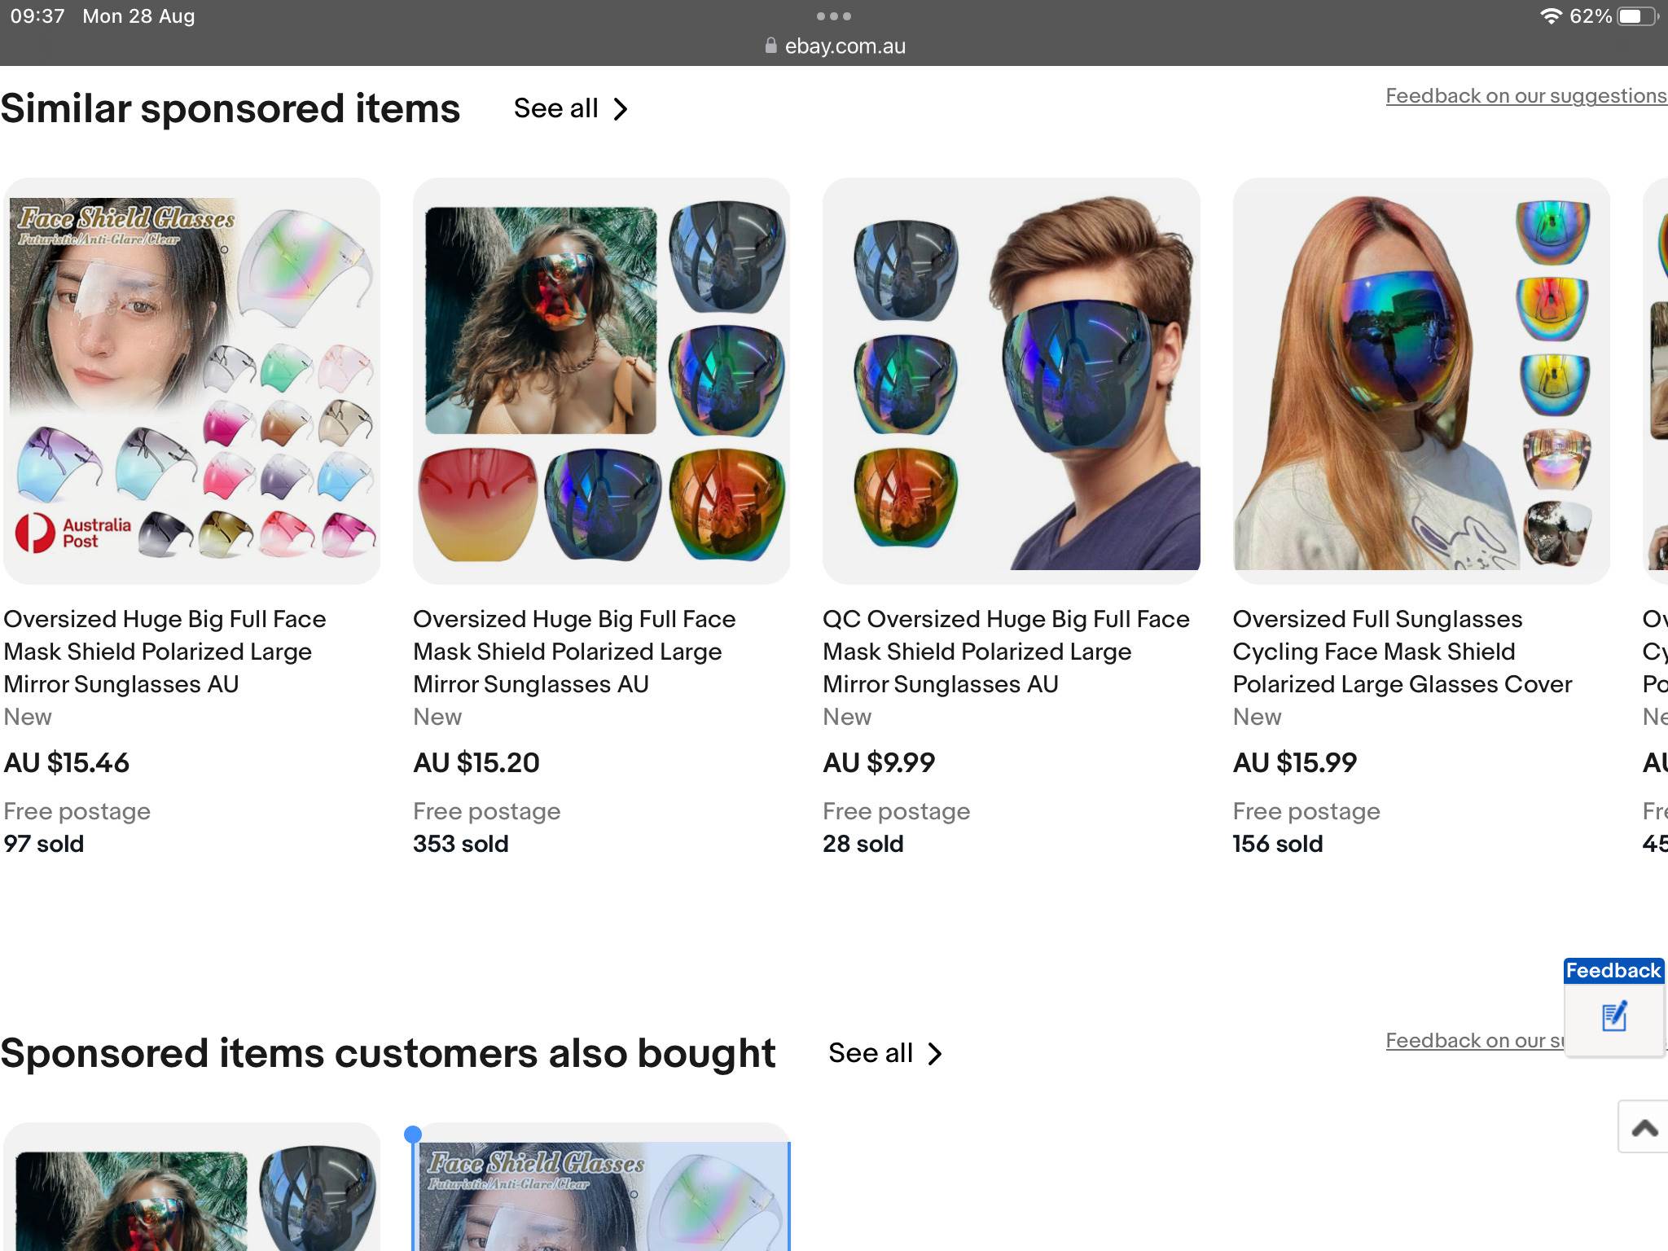Open Feedback on our suggestions link at top
The image size is (1668, 1251).
point(1525,96)
